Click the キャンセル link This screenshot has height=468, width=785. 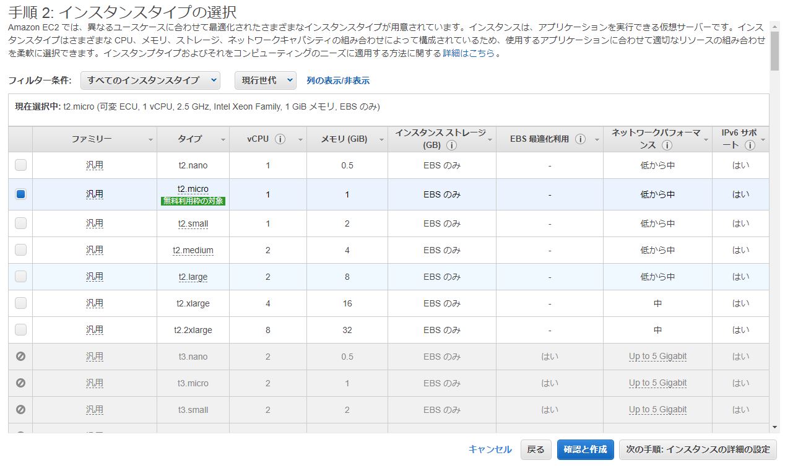pos(490,449)
